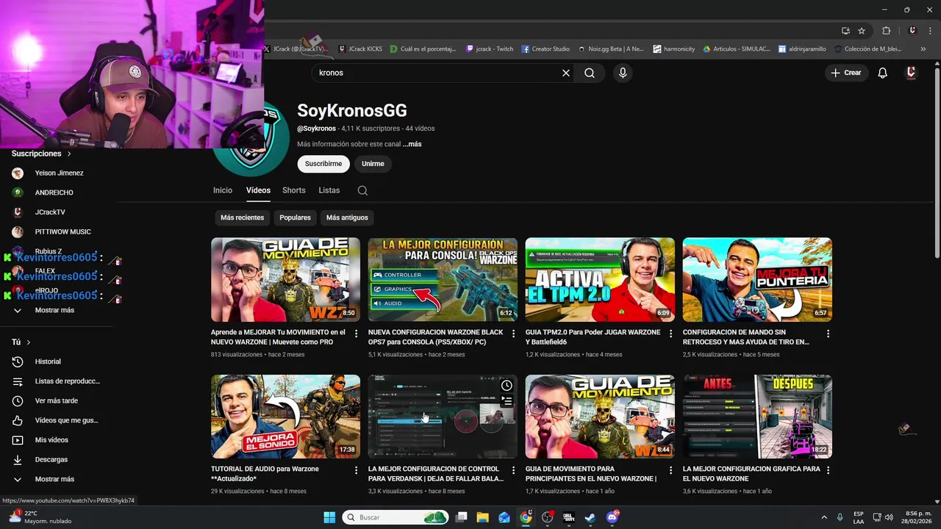Viewport: 941px width, 529px height.
Task: Open the Chrome extensions puzzle icon
Action: tap(886, 31)
